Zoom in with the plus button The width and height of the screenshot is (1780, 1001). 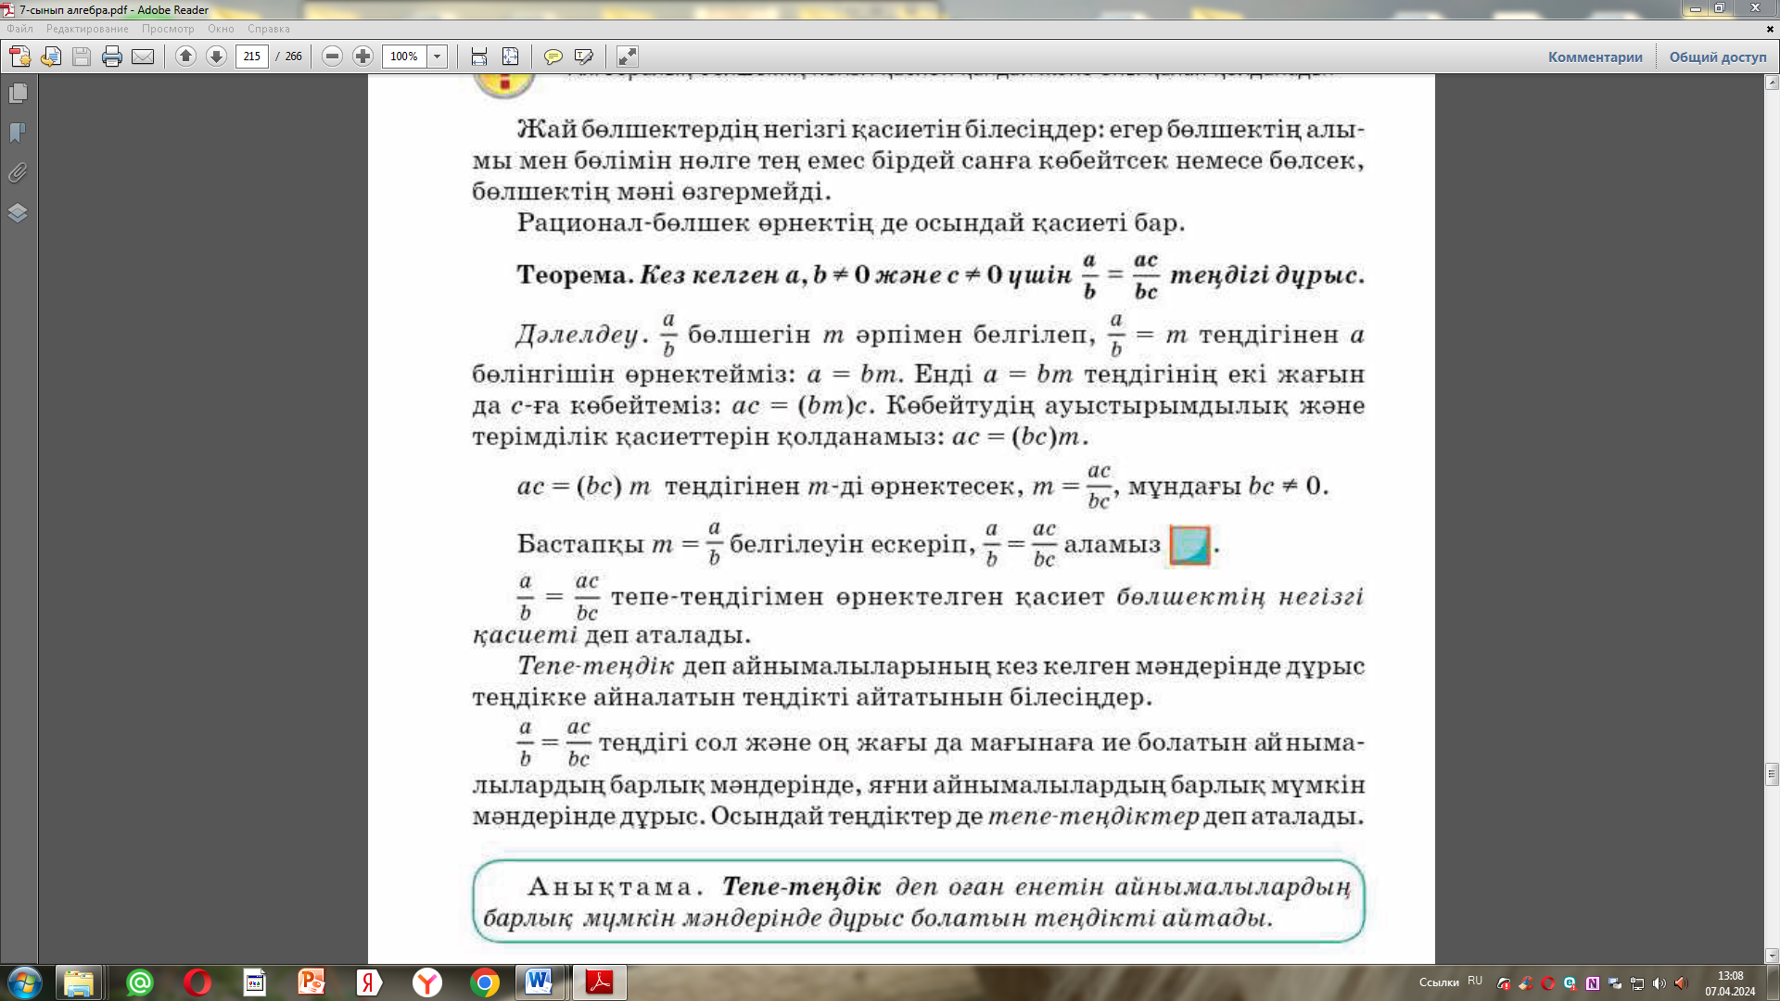click(x=362, y=57)
